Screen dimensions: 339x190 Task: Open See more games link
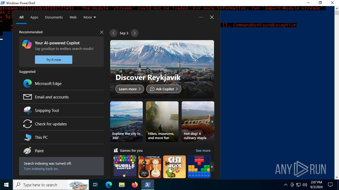[x=203, y=150]
